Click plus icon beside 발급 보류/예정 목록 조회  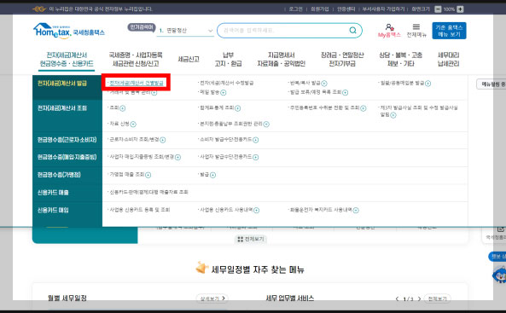tap(345, 93)
